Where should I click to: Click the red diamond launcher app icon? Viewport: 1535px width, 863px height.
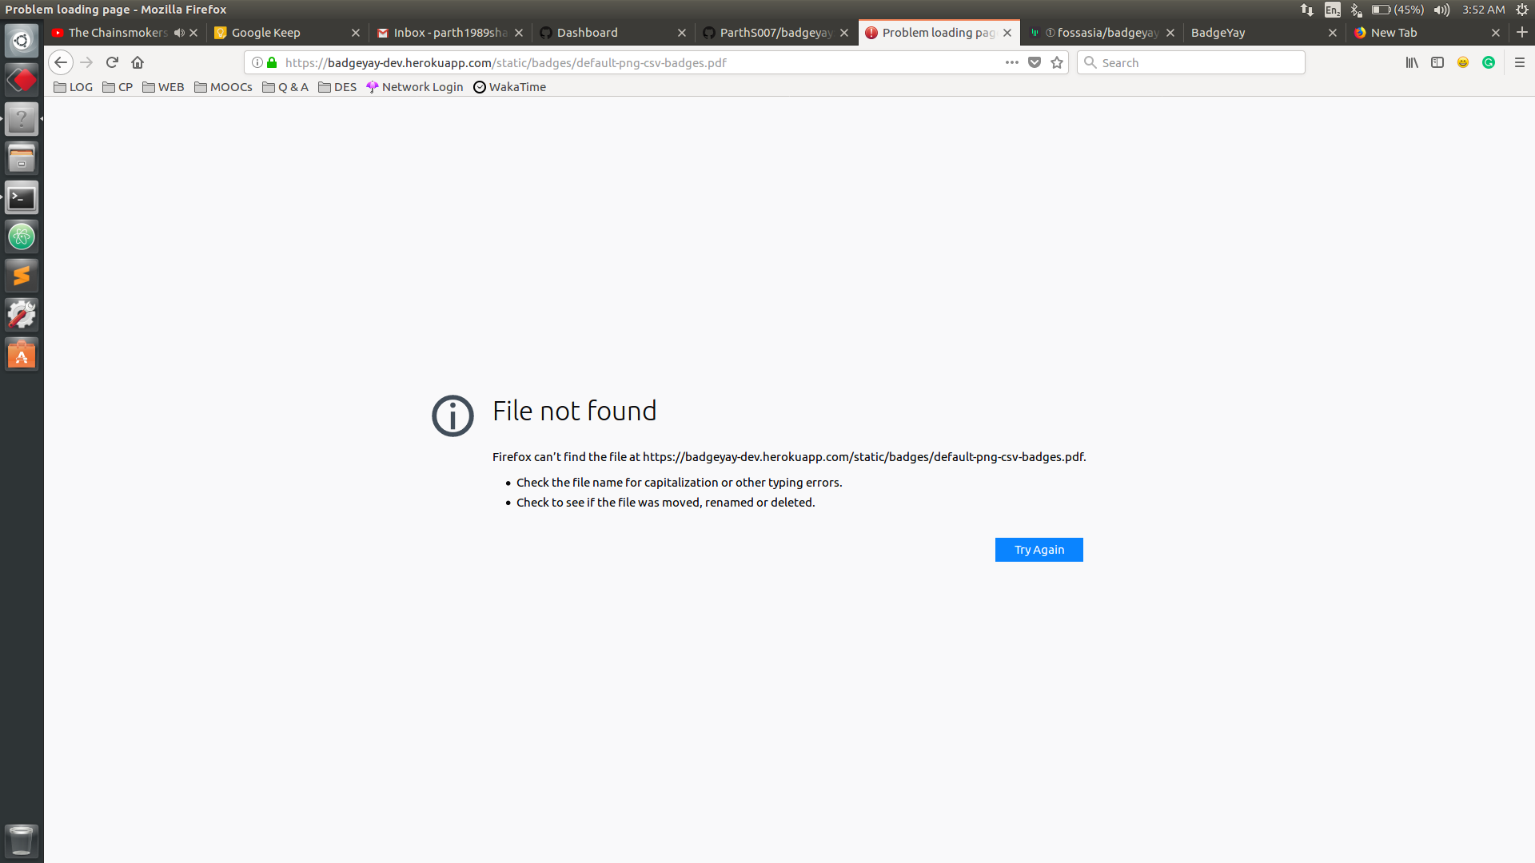coord(22,80)
